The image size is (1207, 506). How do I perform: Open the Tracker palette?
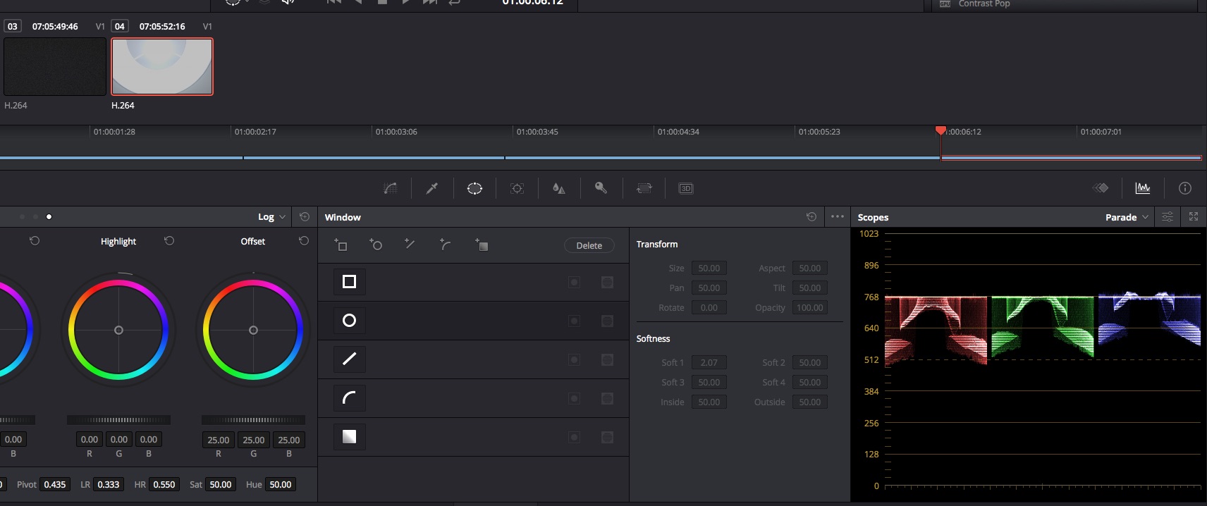point(517,188)
